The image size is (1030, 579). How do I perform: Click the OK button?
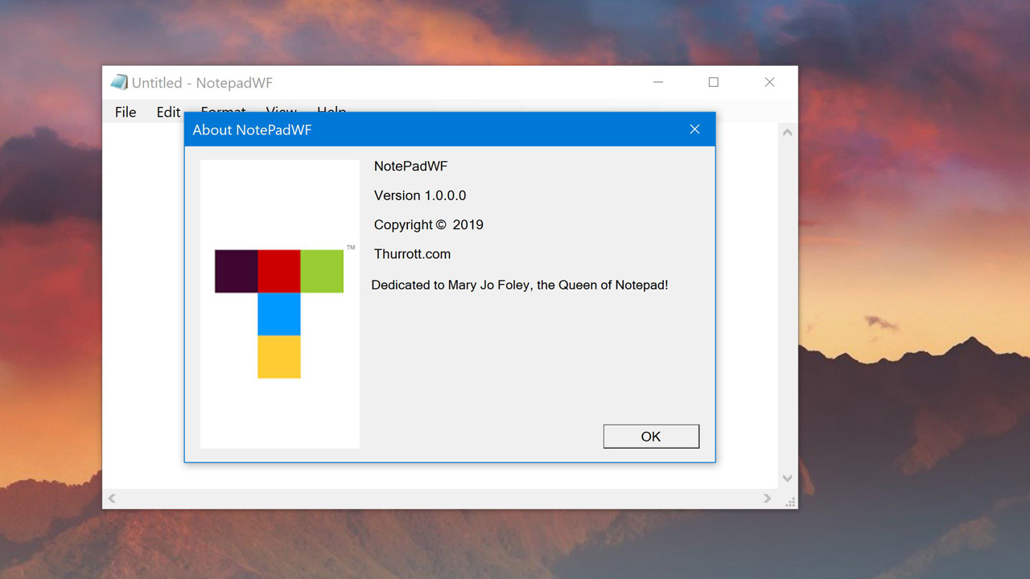point(651,437)
